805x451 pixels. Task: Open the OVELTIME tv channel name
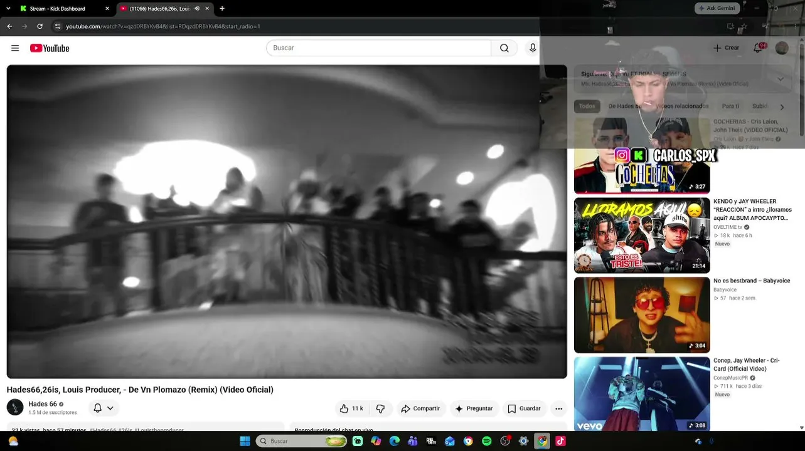[x=728, y=227]
